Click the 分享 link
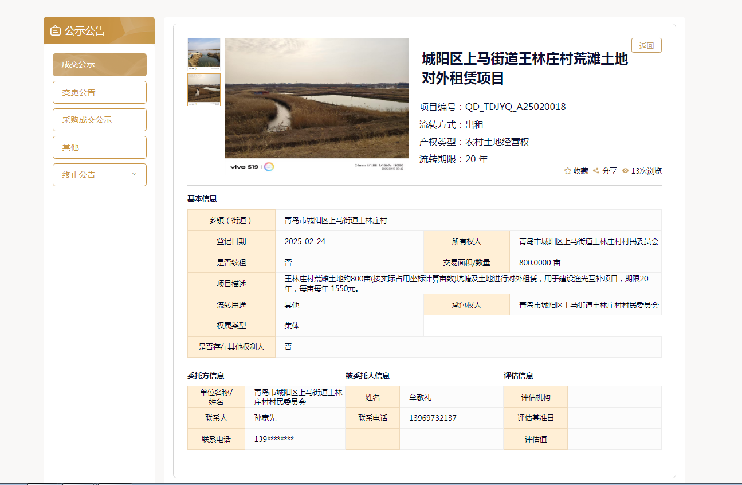The image size is (742, 485). coord(610,171)
